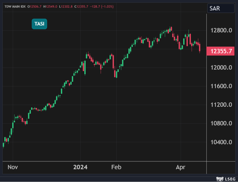The width and height of the screenshot is (238, 182).
Task: Select the close value C12355.7 in legend
Action: pos(82,7)
